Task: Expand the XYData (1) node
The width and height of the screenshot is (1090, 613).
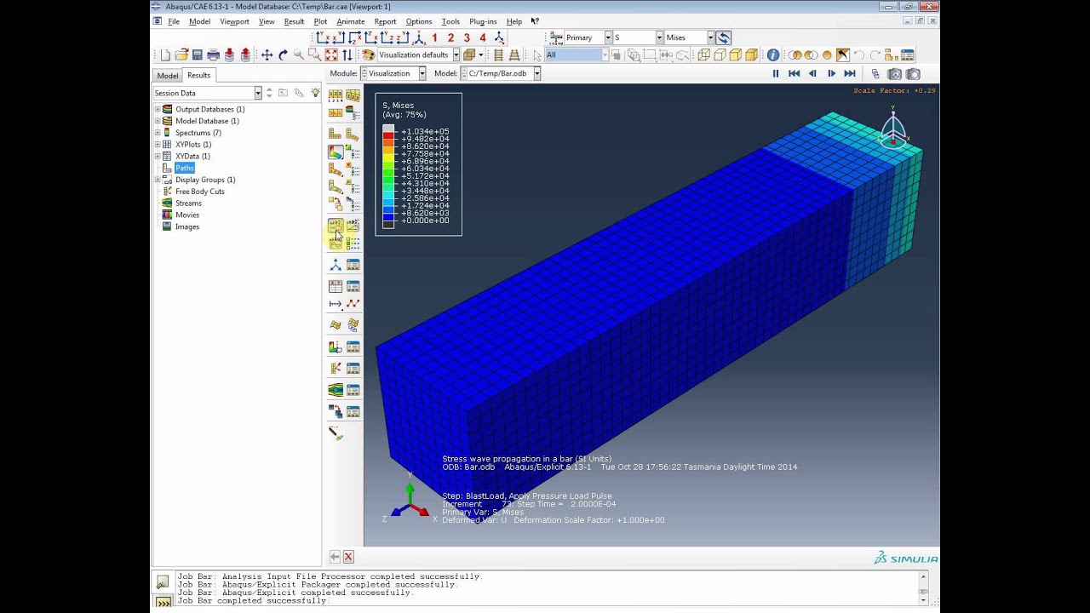Action: coord(158,156)
